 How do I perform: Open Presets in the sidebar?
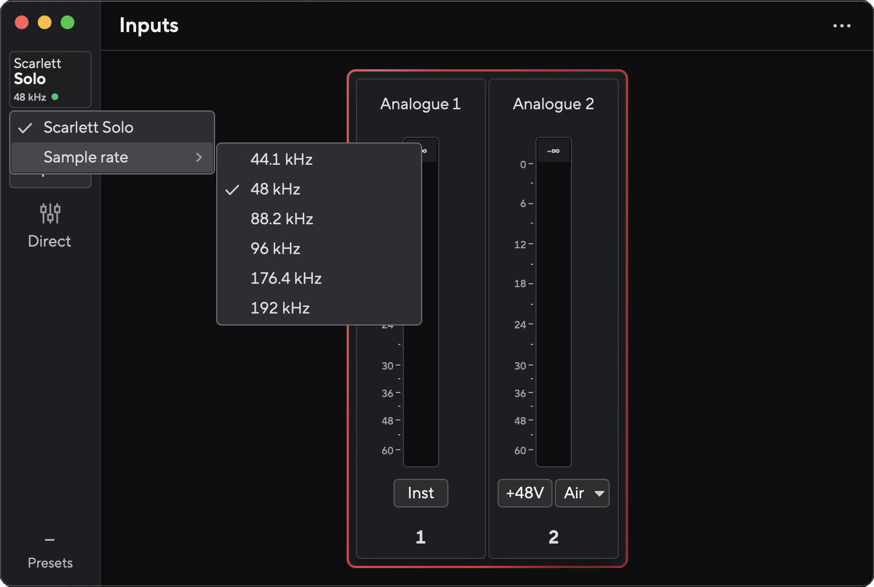(50, 553)
